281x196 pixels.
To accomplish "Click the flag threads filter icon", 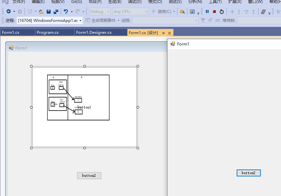I will click(x=210, y=21).
